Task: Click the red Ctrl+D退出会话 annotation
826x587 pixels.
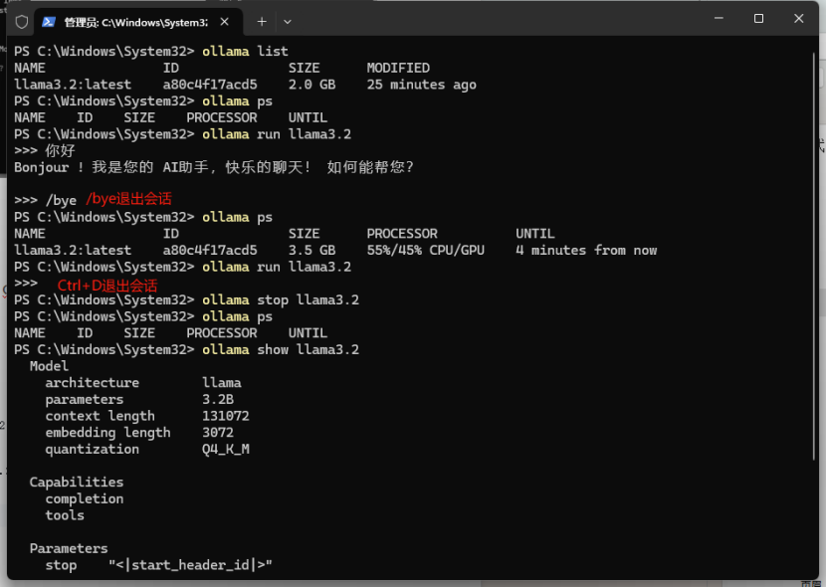Action: pyautogui.click(x=106, y=284)
